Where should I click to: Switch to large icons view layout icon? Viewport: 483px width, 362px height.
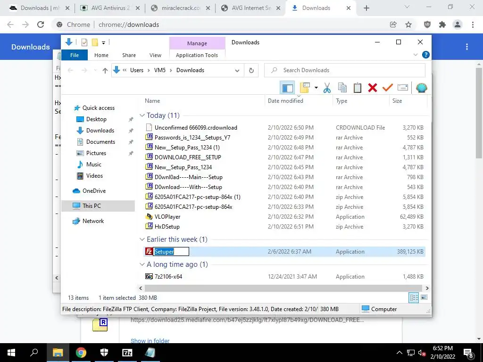(x=424, y=297)
